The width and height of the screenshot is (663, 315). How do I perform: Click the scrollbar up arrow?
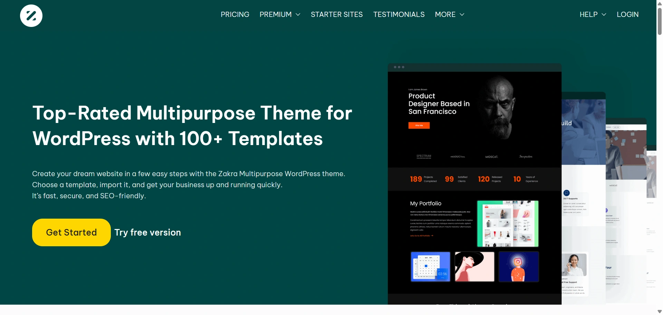point(660,3)
